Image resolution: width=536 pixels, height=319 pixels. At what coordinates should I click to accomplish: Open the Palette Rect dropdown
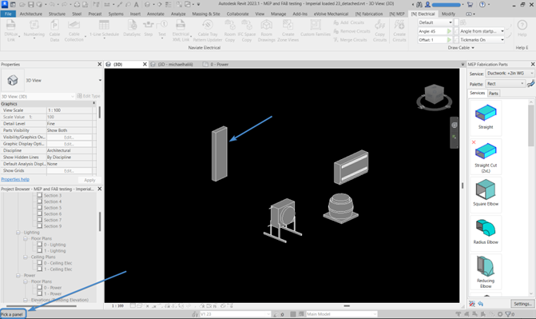(x=505, y=83)
